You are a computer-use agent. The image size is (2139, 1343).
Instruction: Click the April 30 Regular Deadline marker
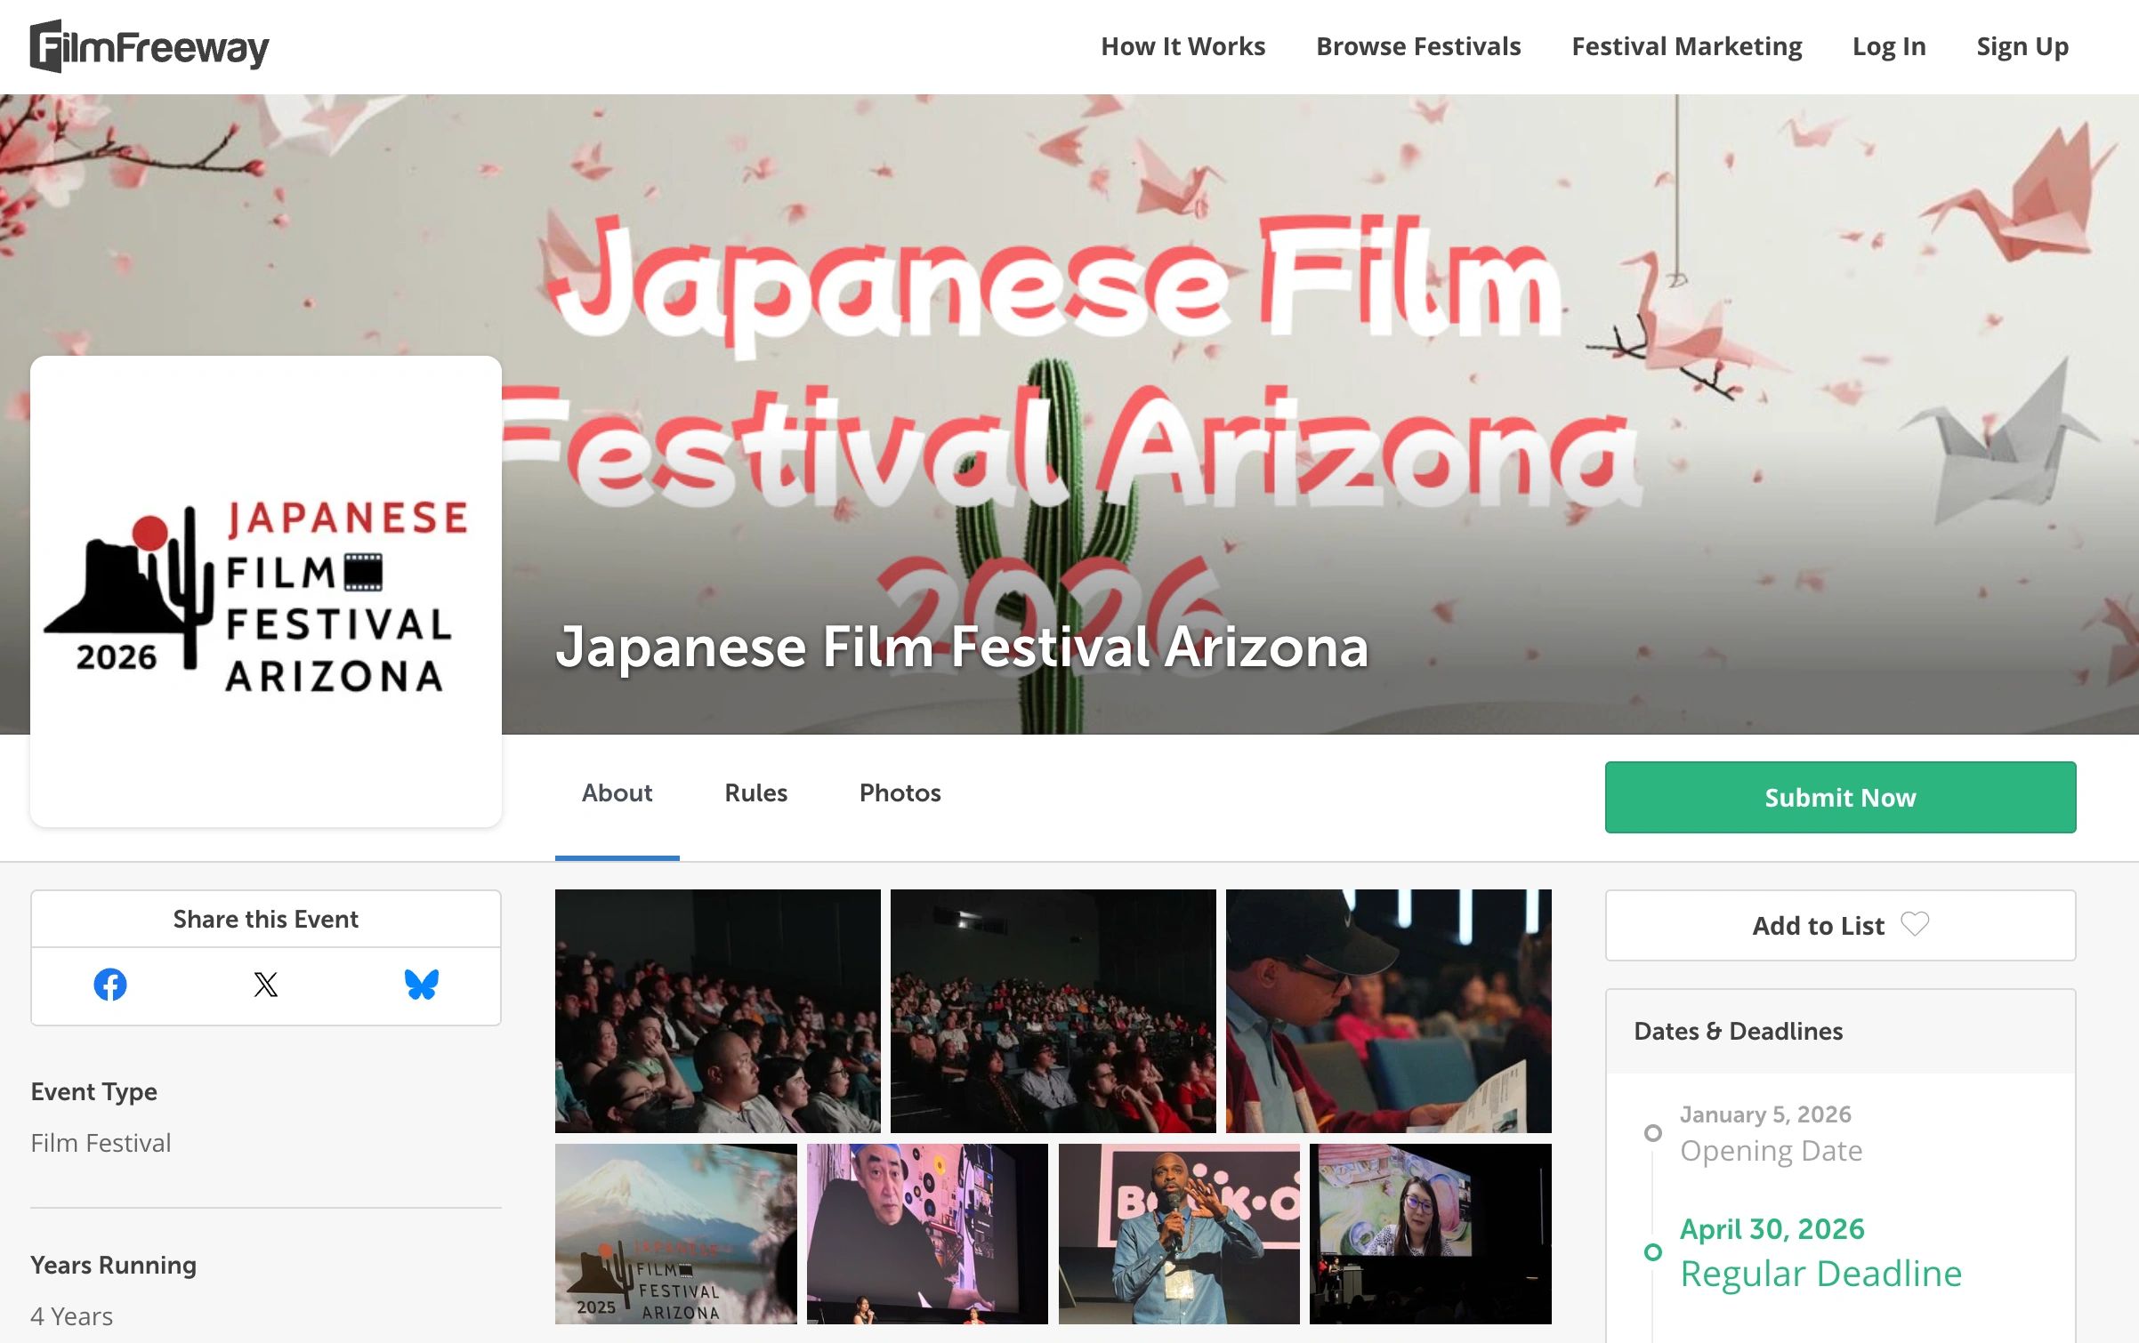click(x=1653, y=1251)
